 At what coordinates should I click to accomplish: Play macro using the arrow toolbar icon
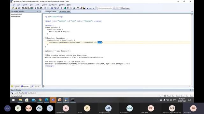93,9
